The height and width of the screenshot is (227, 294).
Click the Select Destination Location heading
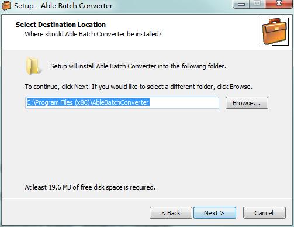[61, 25]
